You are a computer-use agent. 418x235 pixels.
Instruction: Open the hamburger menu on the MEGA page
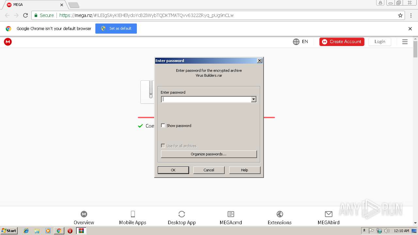(x=405, y=42)
